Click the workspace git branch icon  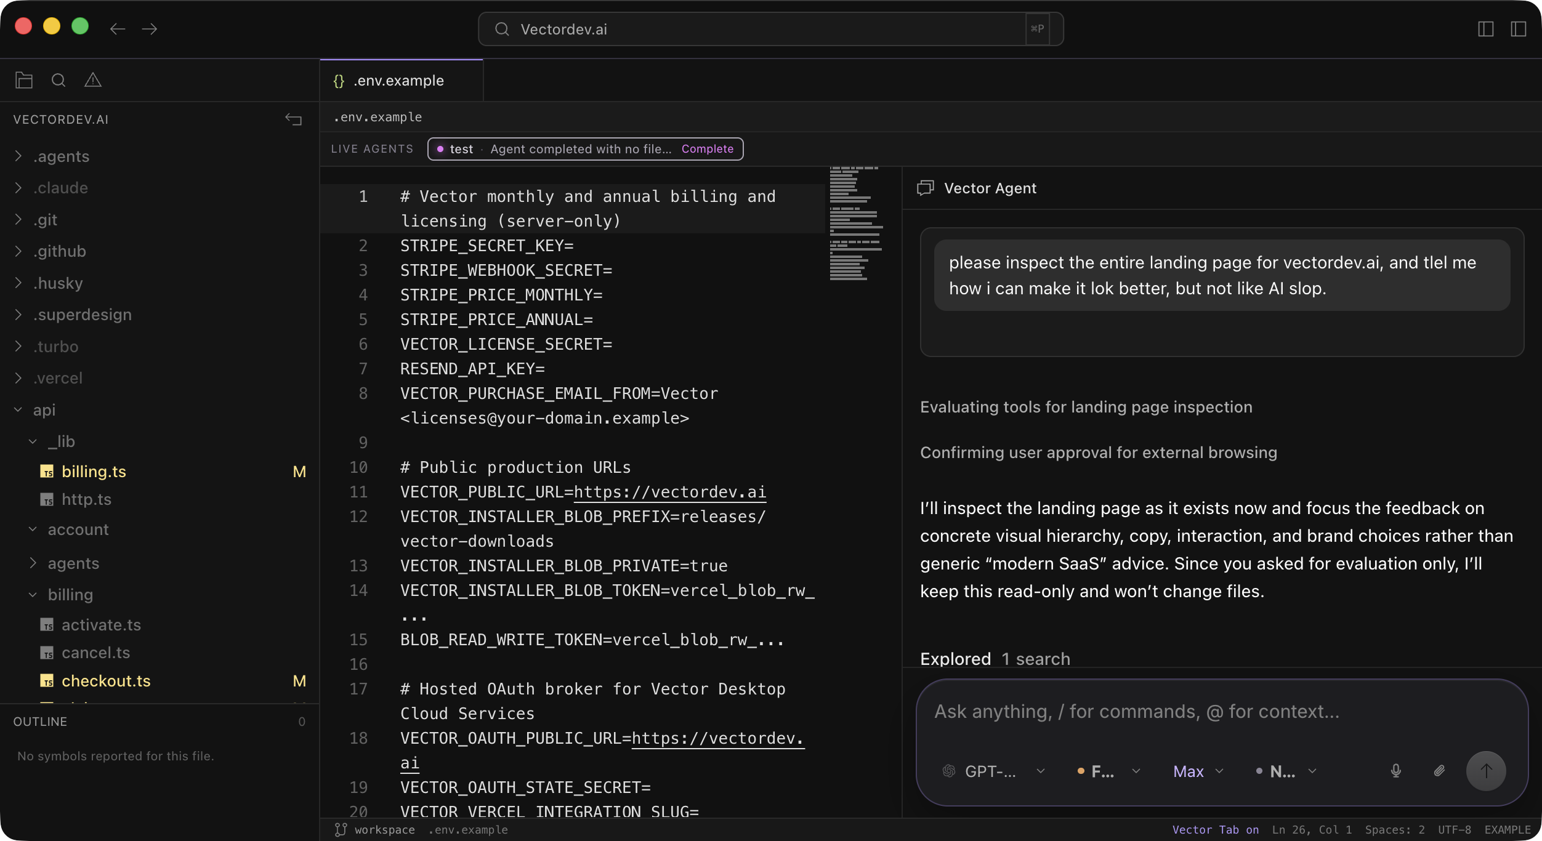click(341, 830)
